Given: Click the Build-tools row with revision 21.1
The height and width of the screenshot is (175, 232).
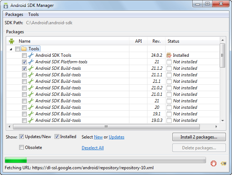Looking at the screenshot, I should click(x=113, y=81).
